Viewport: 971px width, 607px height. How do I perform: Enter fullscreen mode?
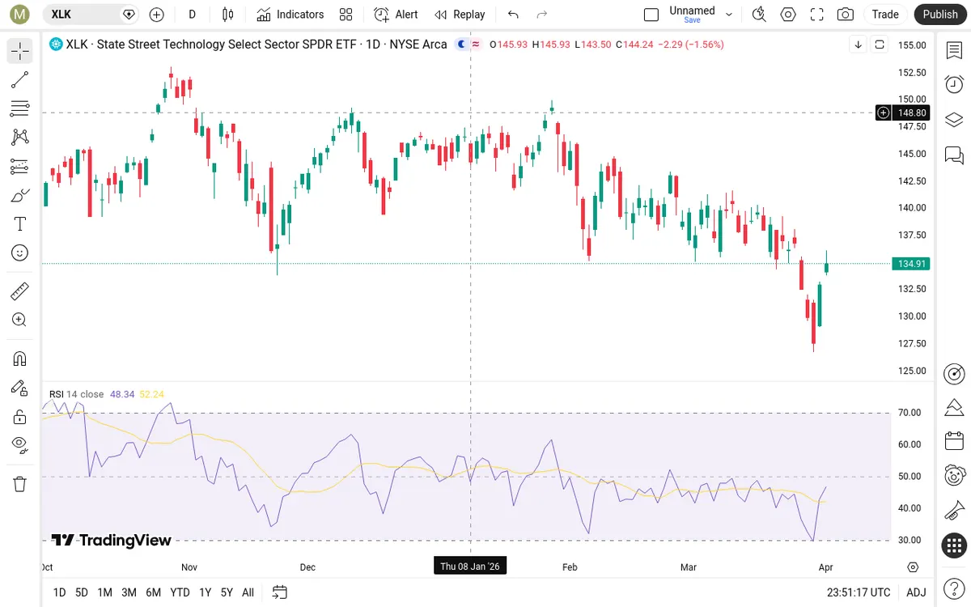[x=817, y=15]
